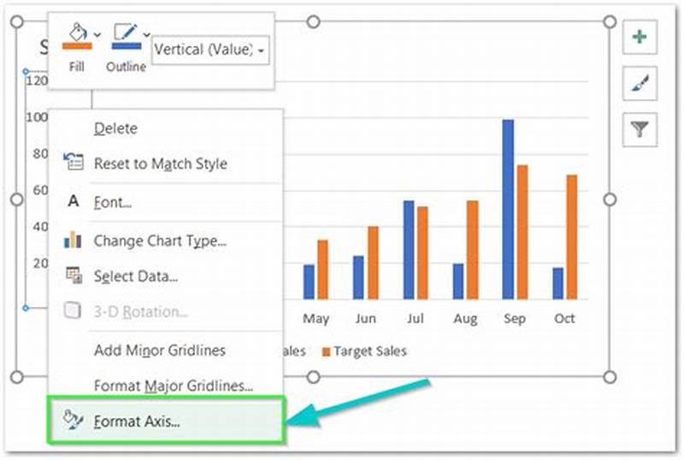This screenshot has width=684, height=460.
Task: Open the Chart Styles paintbrush button
Action: [640, 83]
